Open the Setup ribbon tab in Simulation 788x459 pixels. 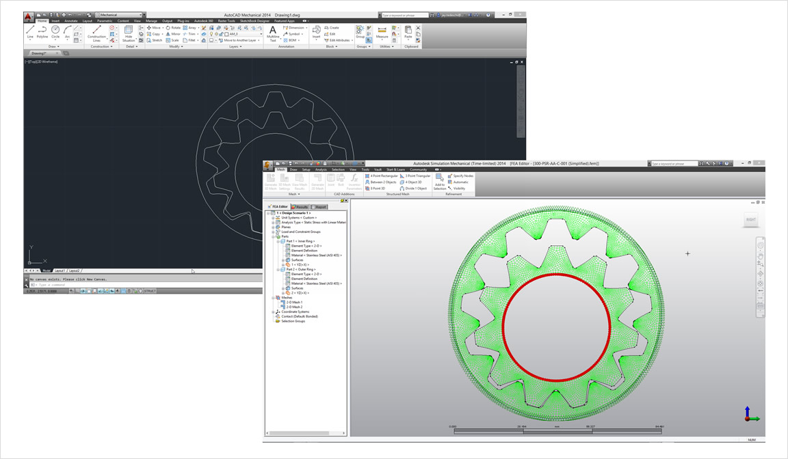point(306,169)
